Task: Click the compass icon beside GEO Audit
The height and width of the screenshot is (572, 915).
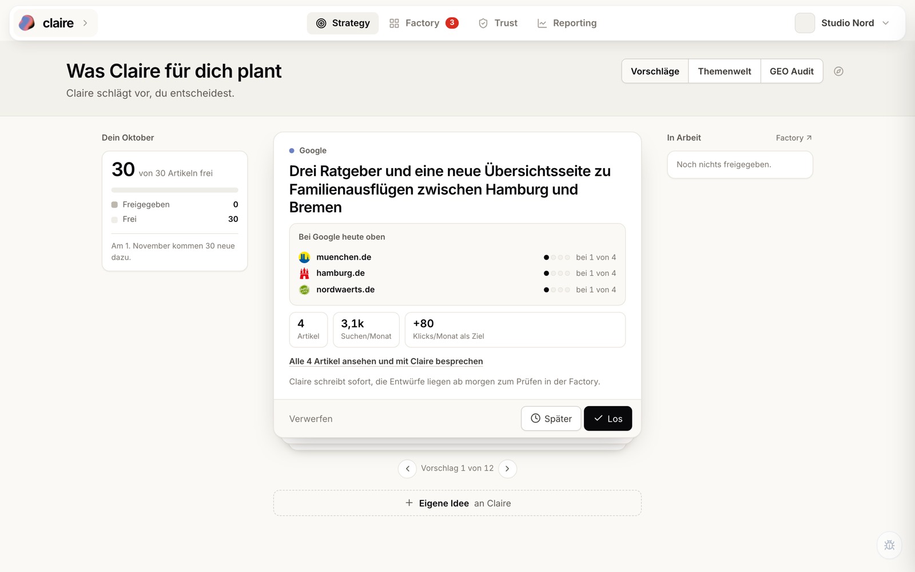Action: click(838, 71)
